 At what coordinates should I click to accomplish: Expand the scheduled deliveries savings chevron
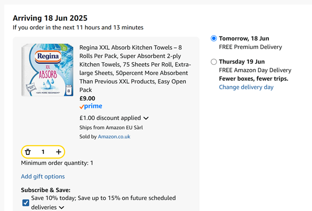pos(61,208)
